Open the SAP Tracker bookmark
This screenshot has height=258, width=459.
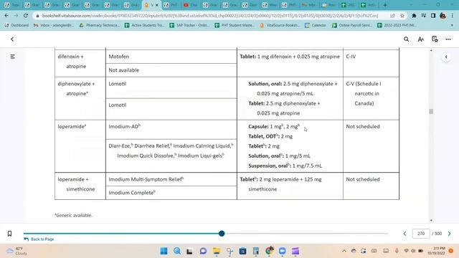pyautogui.click(x=189, y=26)
